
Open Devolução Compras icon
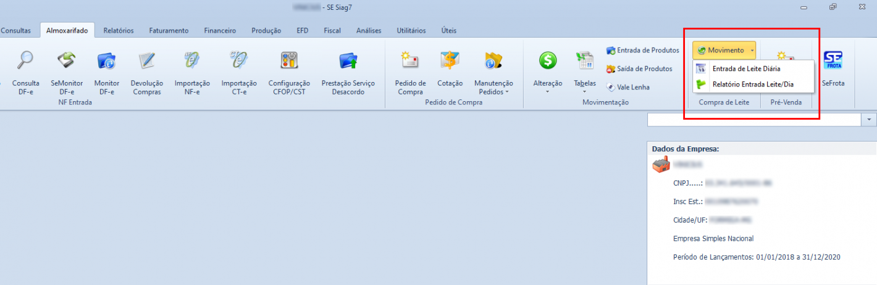tap(146, 60)
